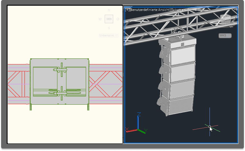Click the OBEN face of the ViewCube
This screenshot has height=151, width=245.
click(x=109, y=19)
